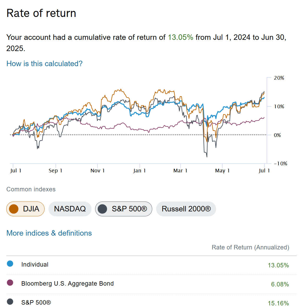The image size is (299, 308).
Task: Click "Rate of Return (Annualized)" column header
Action: click(x=250, y=247)
